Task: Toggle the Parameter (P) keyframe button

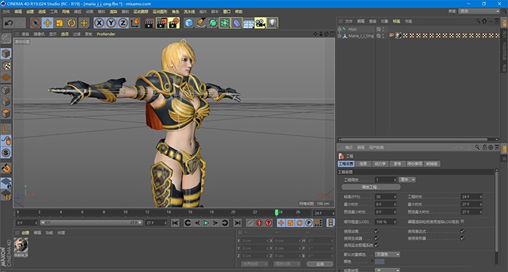Action: click(x=308, y=223)
